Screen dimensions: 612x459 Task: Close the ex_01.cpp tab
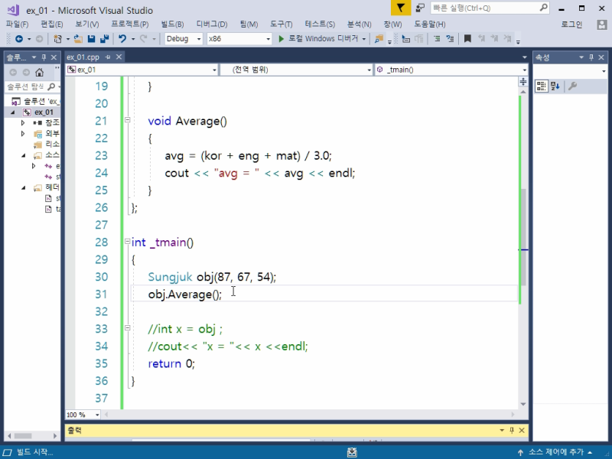pos(119,57)
